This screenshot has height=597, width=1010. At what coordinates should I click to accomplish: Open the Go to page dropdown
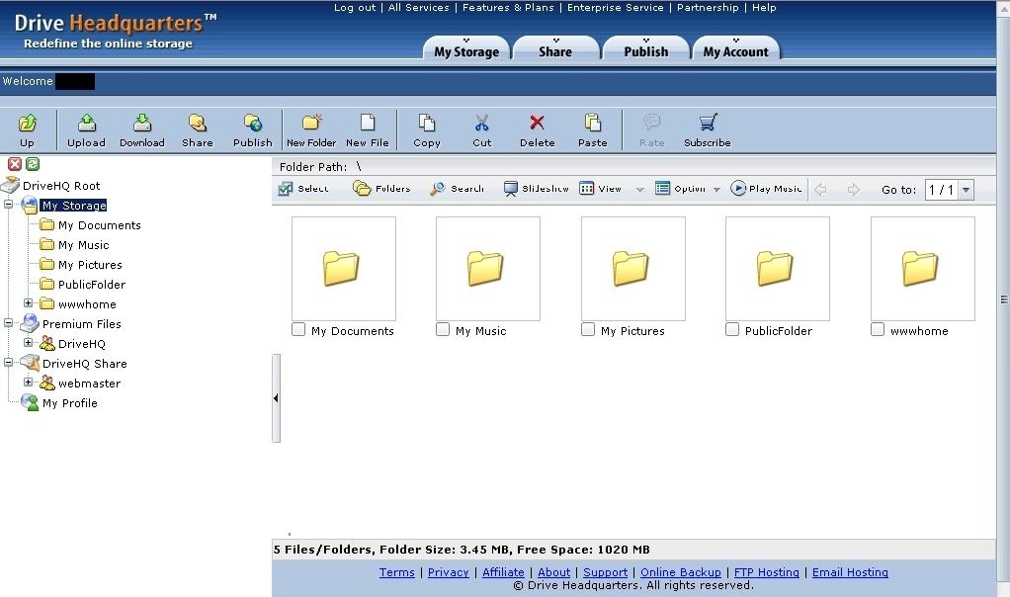(966, 190)
